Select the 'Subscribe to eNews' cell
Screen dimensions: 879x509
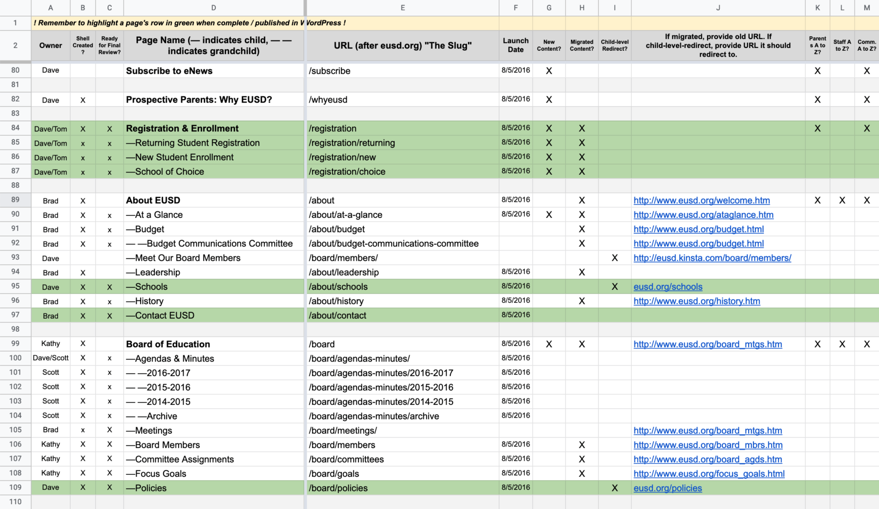pyautogui.click(x=213, y=71)
